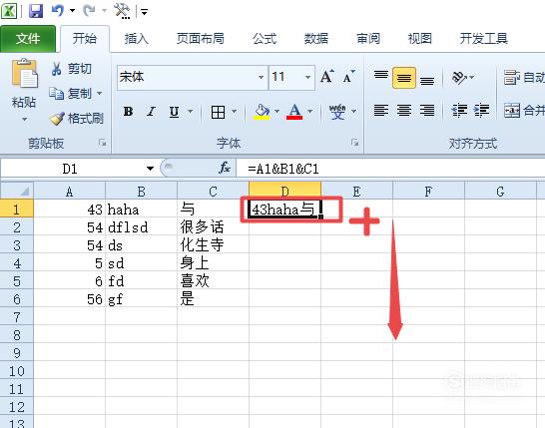
Task: Open the font group dialog launcher
Action: point(354,143)
